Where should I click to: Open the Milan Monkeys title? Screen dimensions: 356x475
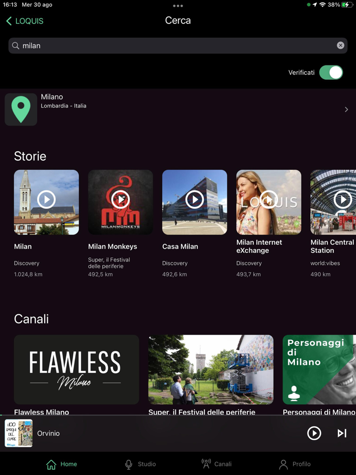112,247
